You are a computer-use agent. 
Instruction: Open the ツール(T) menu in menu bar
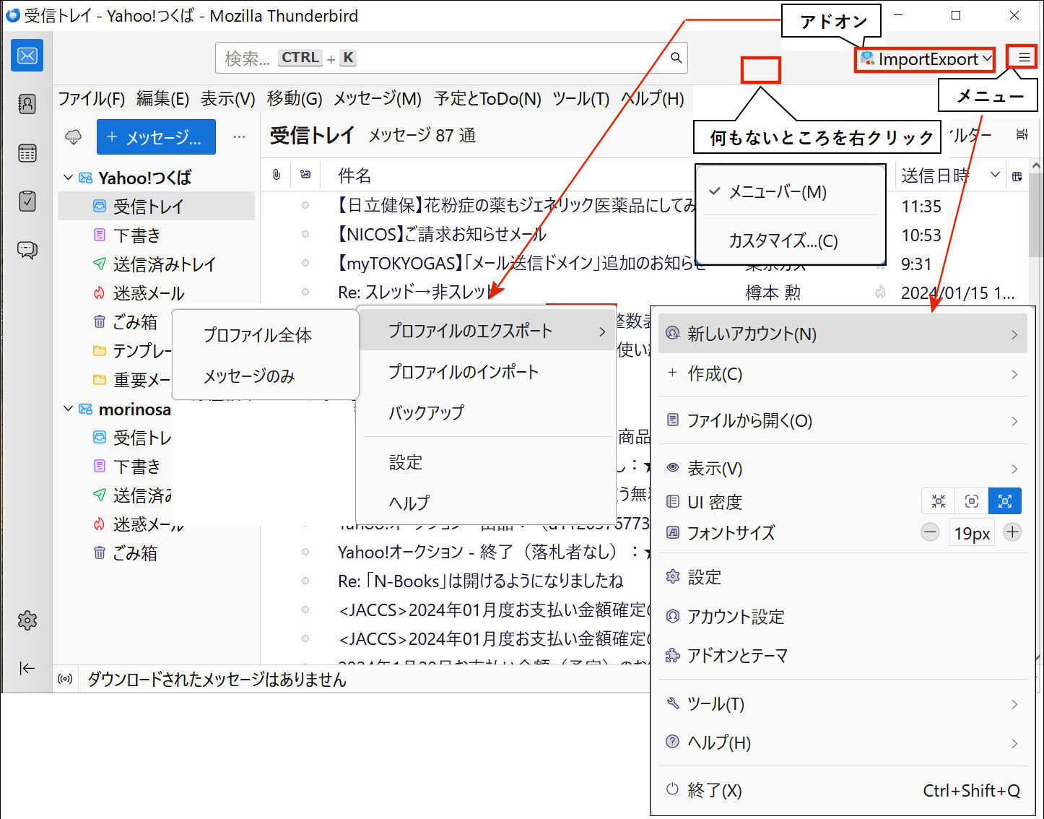coord(580,99)
